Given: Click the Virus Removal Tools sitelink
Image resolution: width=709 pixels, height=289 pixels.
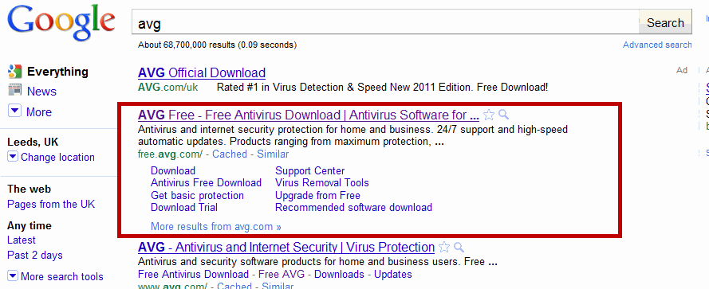Looking at the screenshot, I should tap(322, 183).
